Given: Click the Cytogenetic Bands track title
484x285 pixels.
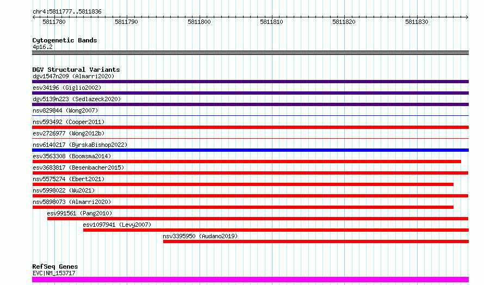Looking at the screenshot, I should pyautogui.click(x=65, y=40).
